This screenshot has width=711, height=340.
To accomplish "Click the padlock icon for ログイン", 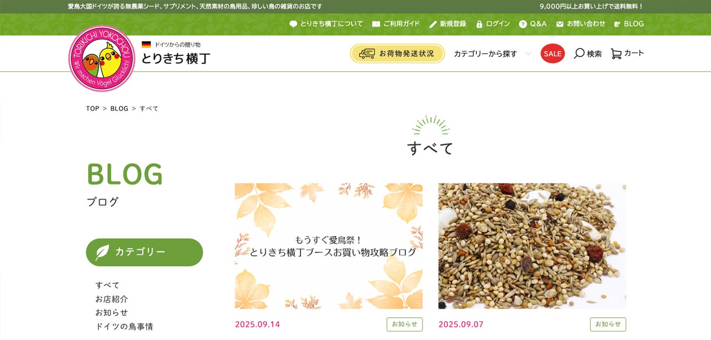I will [x=479, y=24].
